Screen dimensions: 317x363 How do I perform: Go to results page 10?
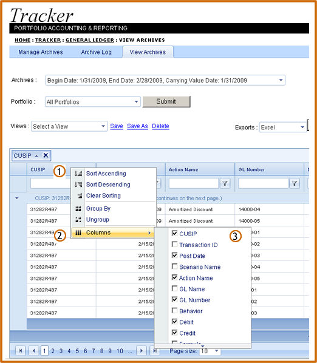click(120, 351)
